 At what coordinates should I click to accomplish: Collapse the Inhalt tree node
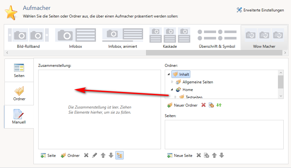168,74
